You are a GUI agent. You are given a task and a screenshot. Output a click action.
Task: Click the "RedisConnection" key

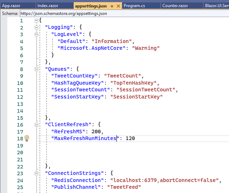tap(78, 180)
